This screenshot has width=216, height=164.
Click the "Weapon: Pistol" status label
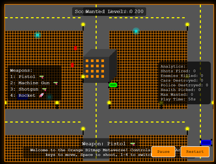[x=104, y=144]
